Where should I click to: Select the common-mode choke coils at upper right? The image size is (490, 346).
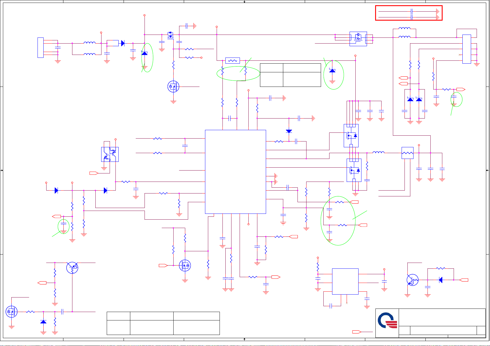pyautogui.click(x=405, y=33)
